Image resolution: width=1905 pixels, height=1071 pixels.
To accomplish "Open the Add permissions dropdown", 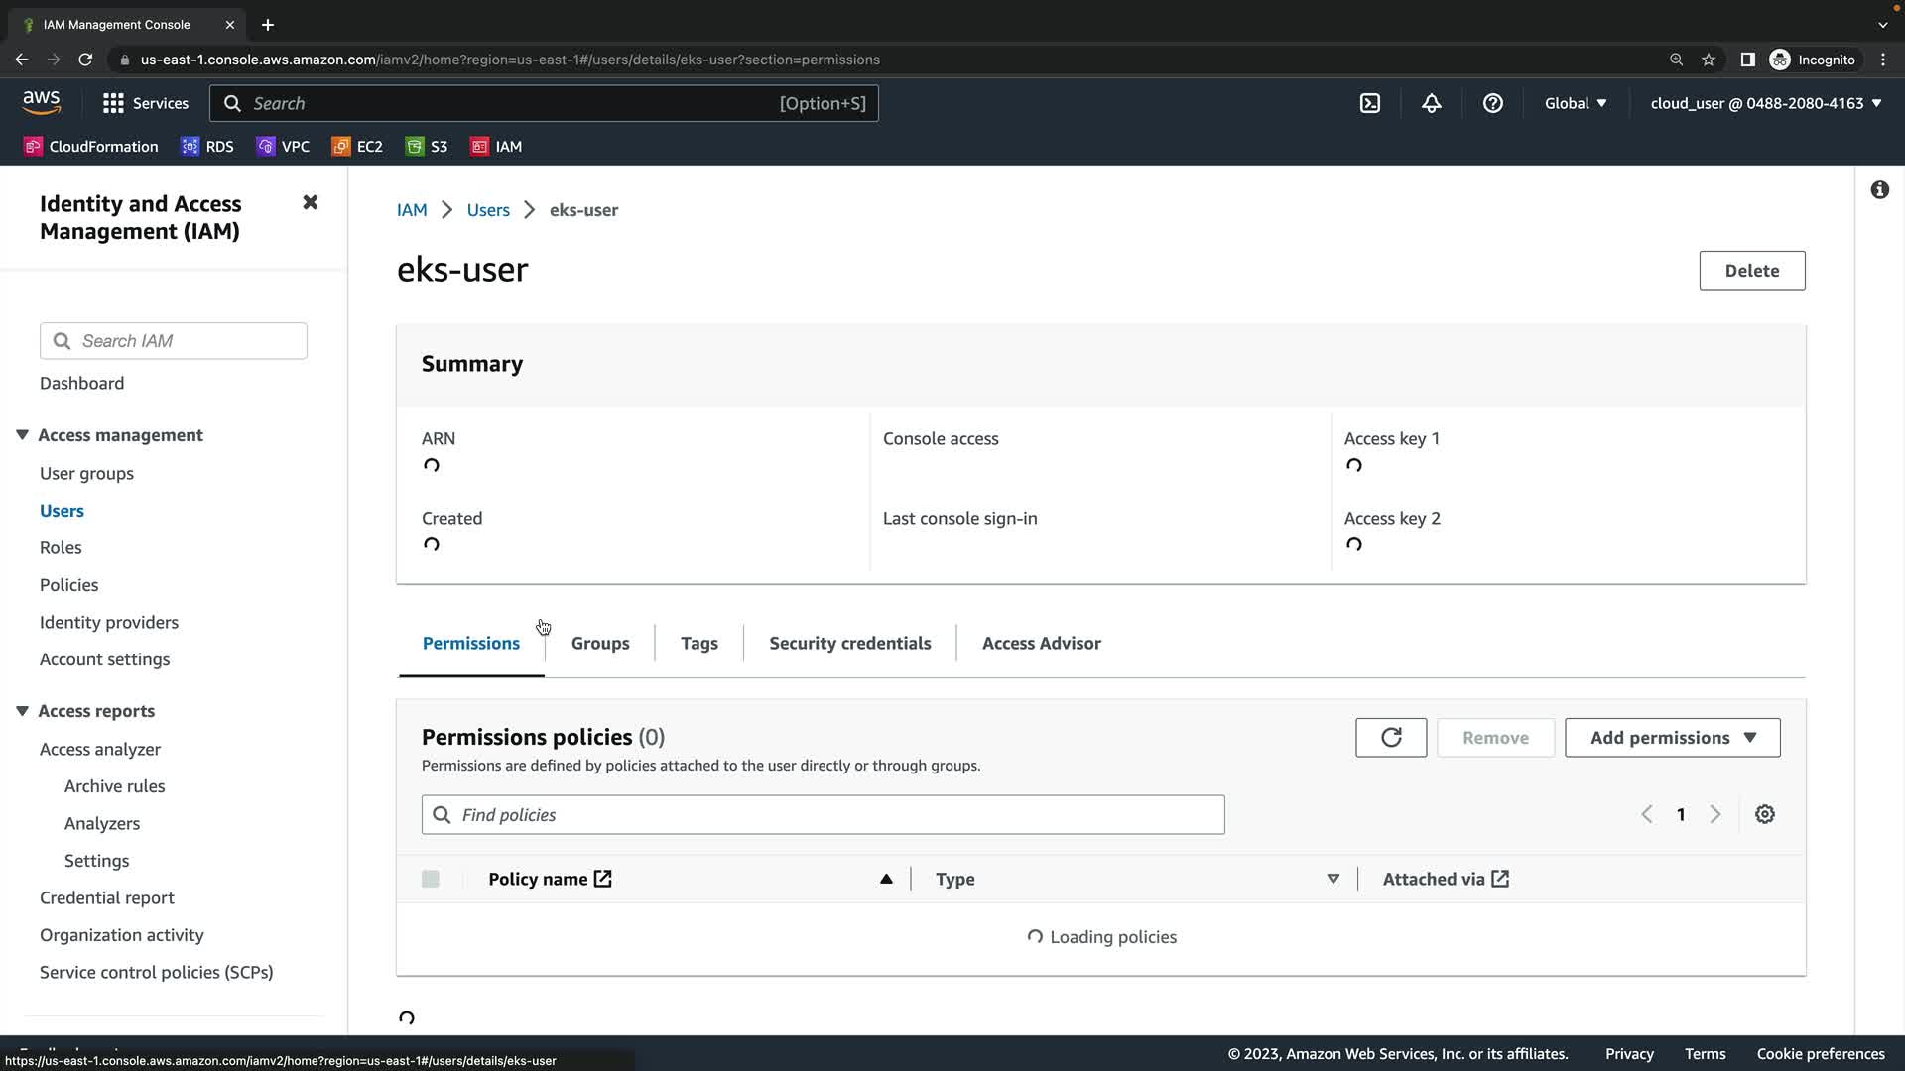I will coord(1672,737).
